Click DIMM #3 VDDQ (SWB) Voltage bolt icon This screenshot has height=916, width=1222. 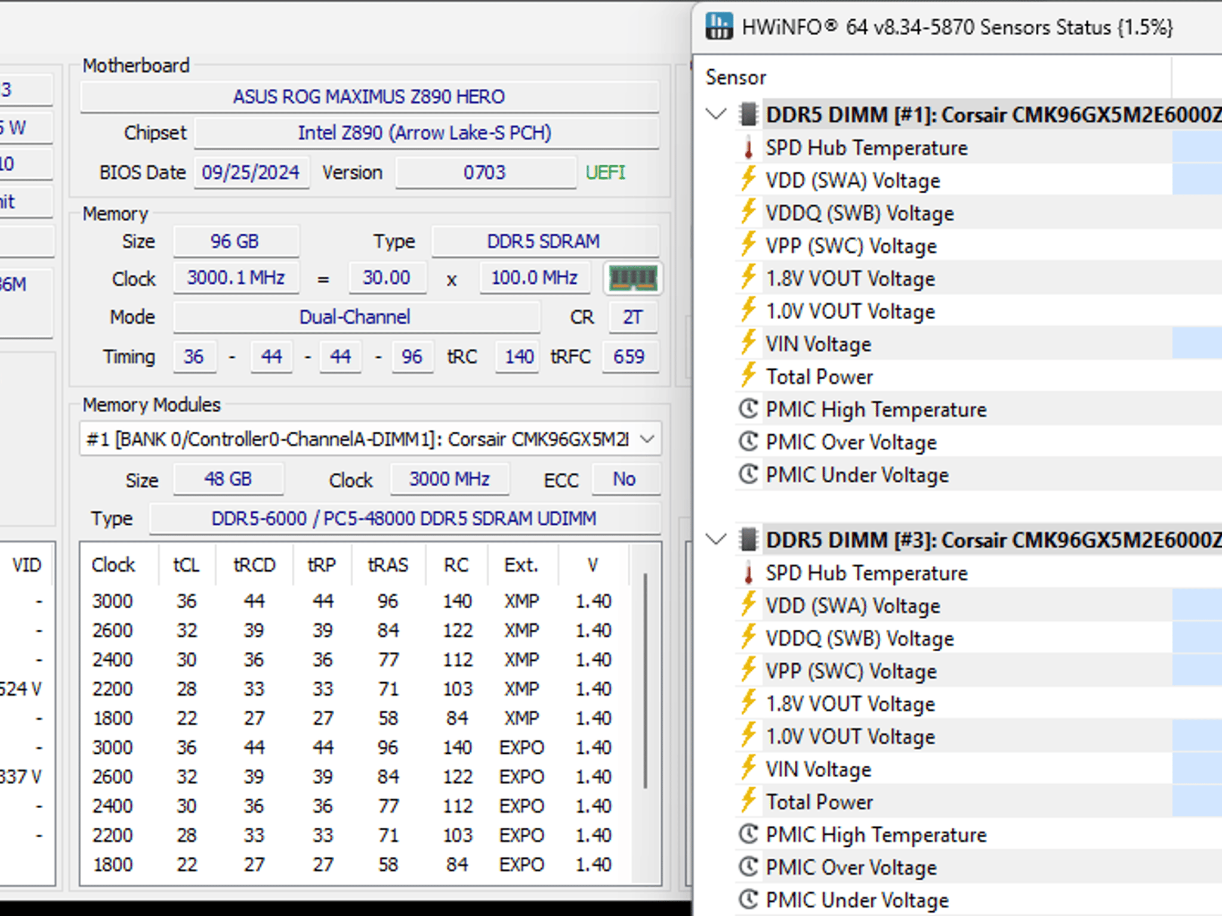point(748,638)
